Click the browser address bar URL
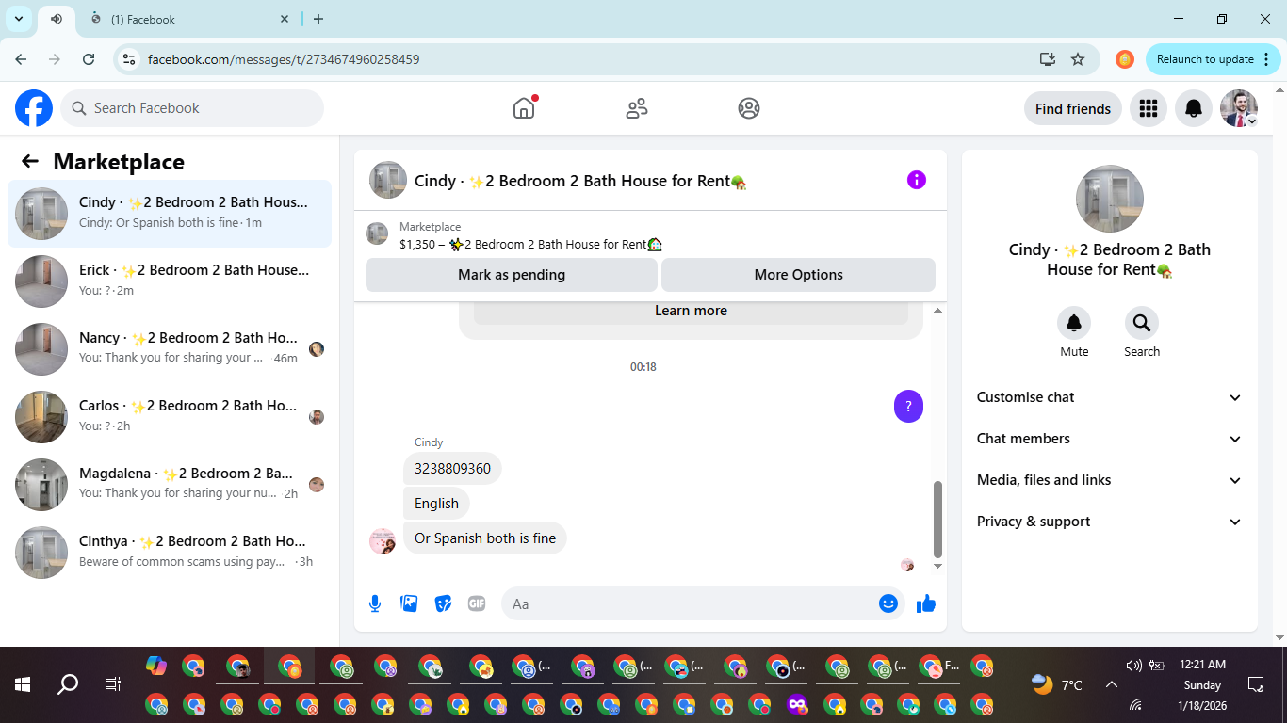The width and height of the screenshot is (1287, 723). 284,59
